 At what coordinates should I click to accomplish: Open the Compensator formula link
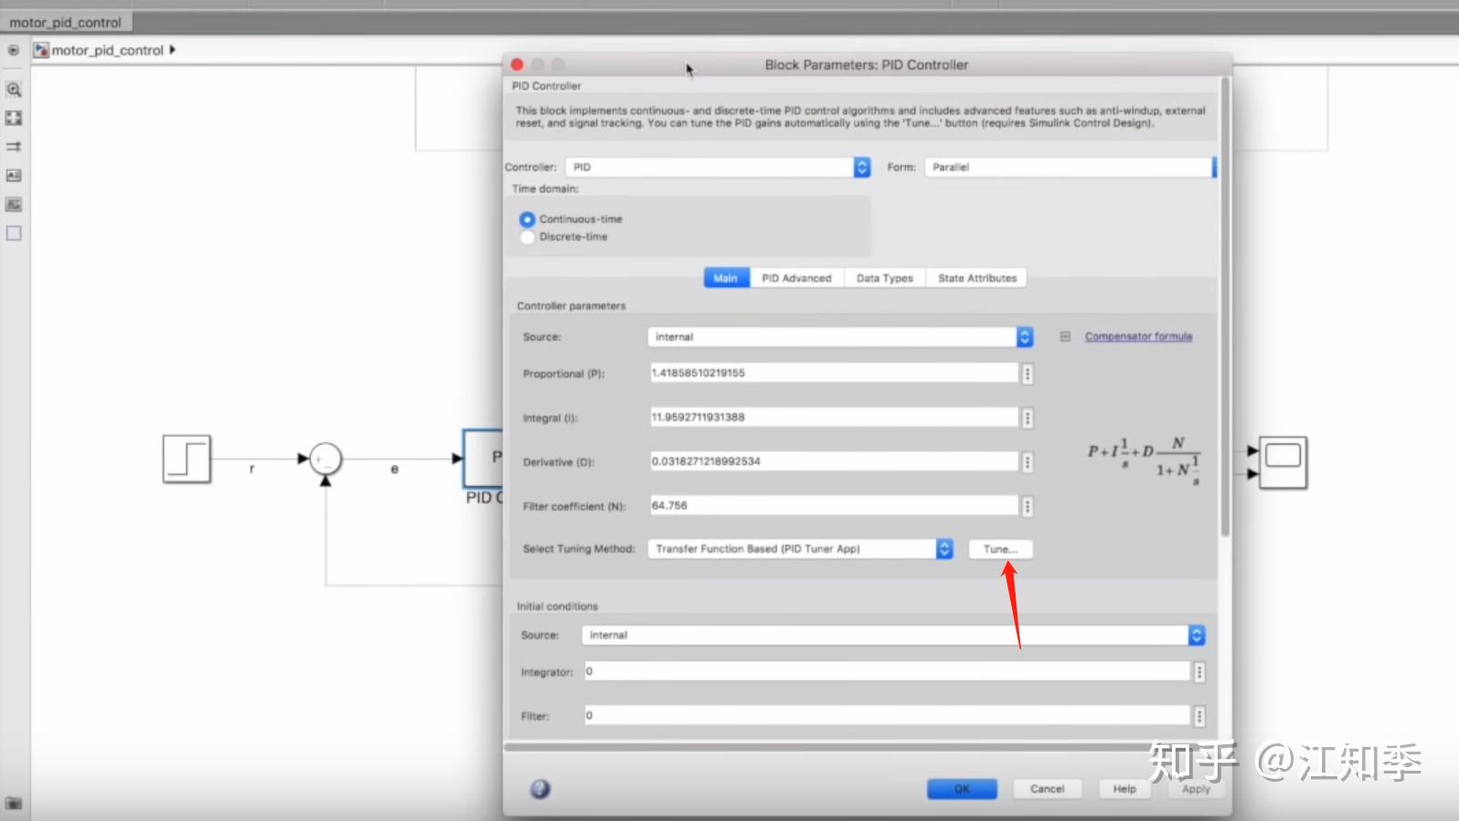point(1138,337)
